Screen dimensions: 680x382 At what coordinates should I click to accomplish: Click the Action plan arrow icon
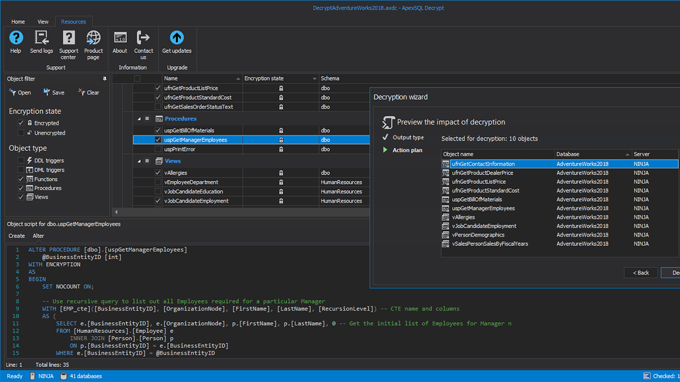click(x=385, y=150)
